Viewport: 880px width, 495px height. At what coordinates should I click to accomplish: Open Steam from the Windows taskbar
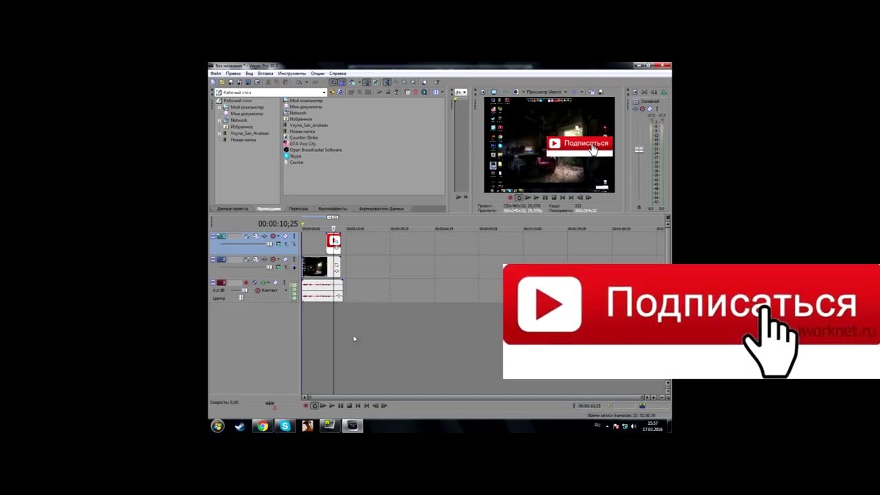click(x=240, y=426)
